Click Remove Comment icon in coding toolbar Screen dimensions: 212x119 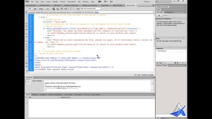coord(26,57)
